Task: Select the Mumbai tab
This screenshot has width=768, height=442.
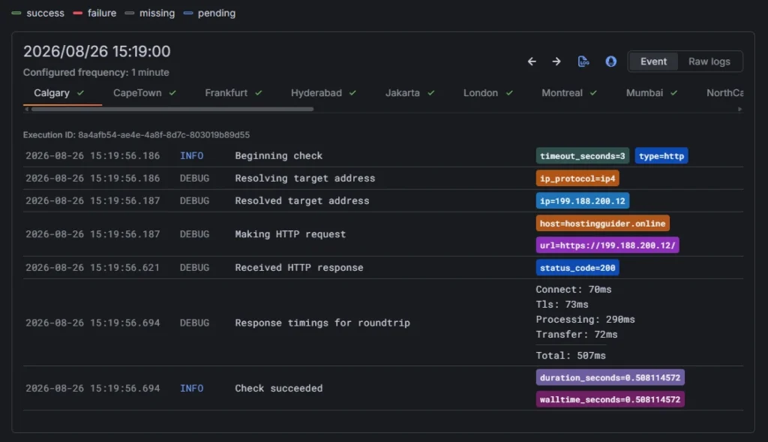Action: pyautogui.click(x=652, y=92)
